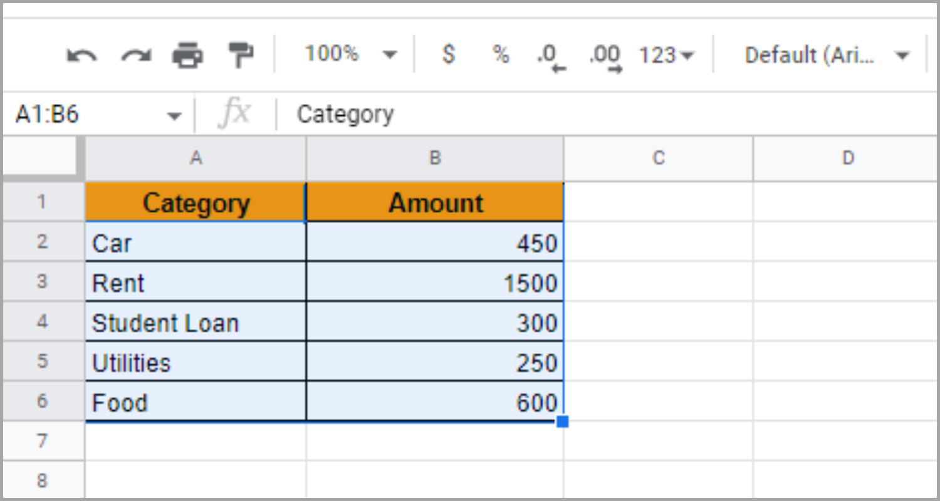Format selection as percent
This screenshot has width=940, height=501.
tap(501, 55)
